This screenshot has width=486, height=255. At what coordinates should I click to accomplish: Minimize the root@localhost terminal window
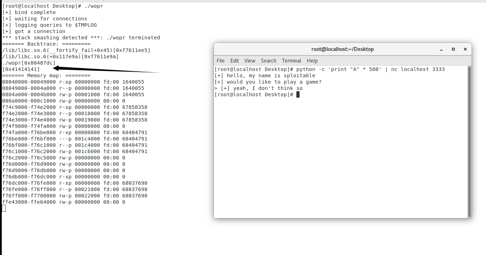point(441,49)
